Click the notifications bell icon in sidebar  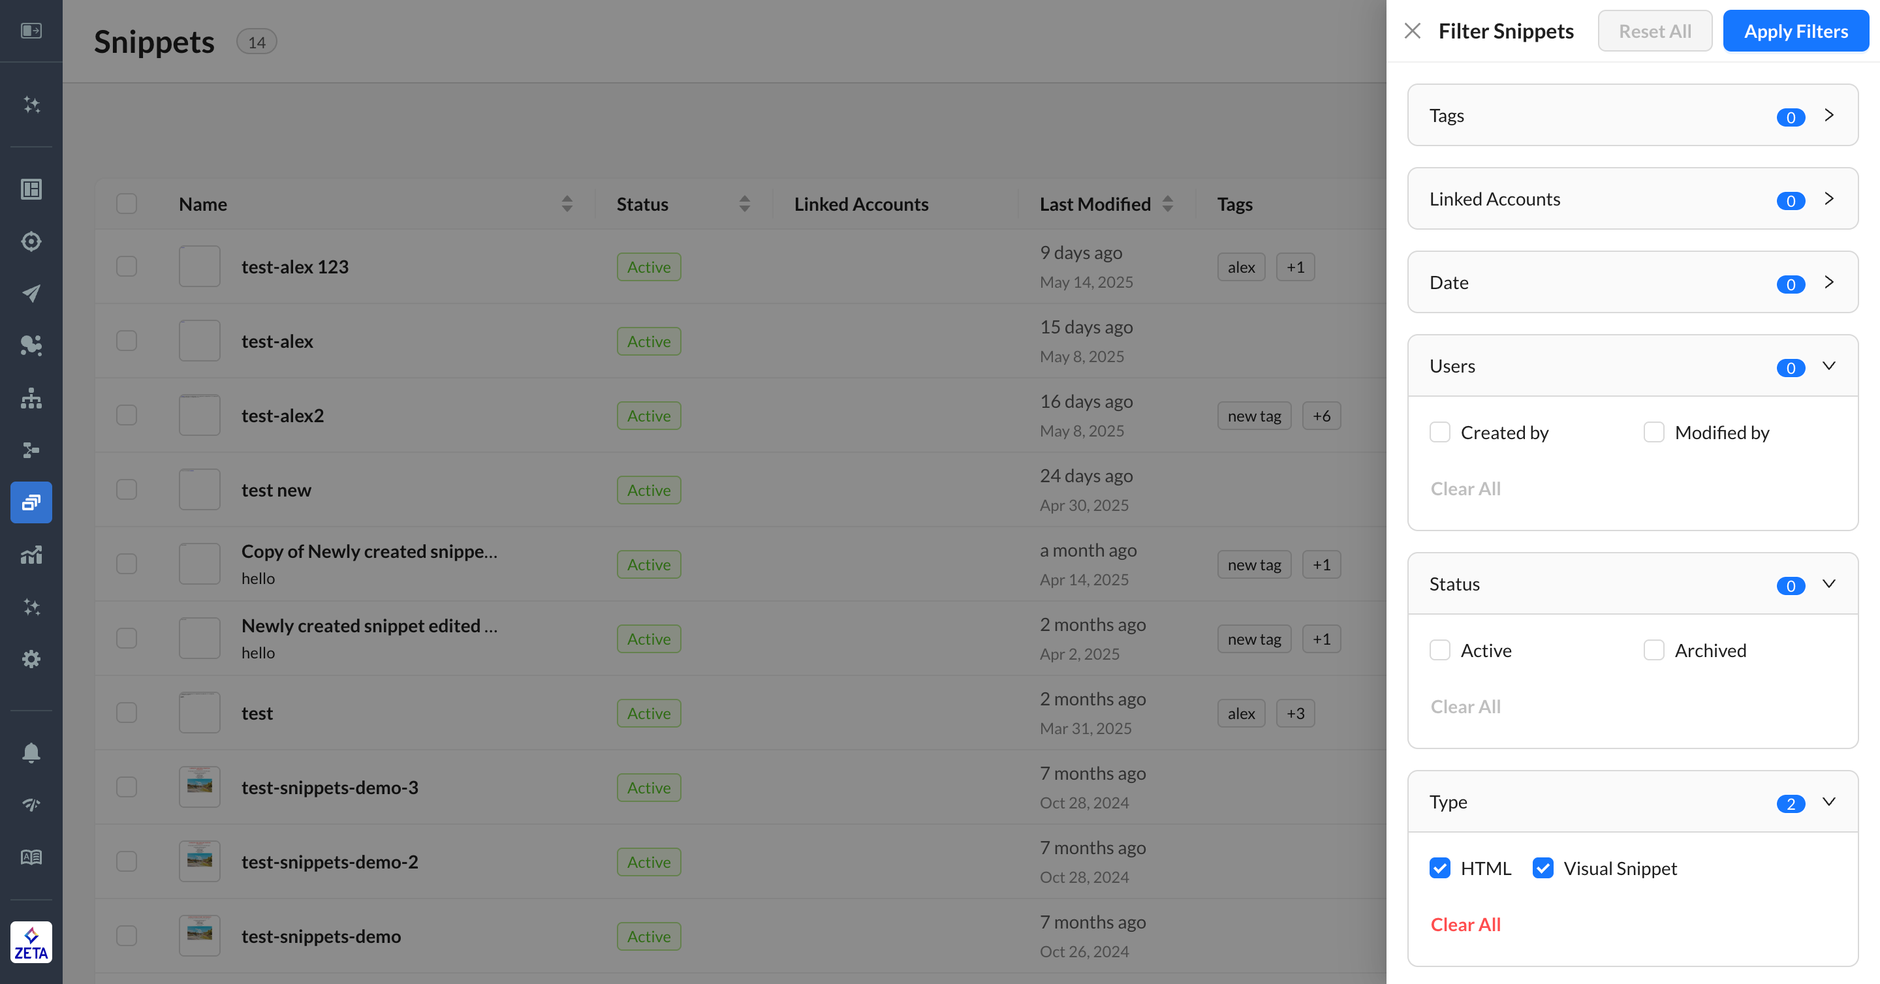pyautogui.click(x=31, y=752)
